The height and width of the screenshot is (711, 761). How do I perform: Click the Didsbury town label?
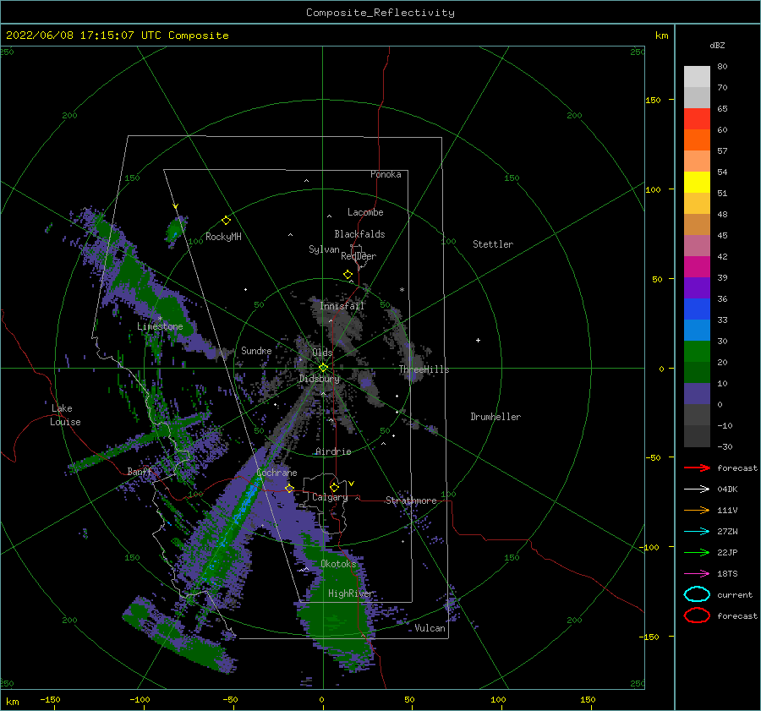coord(320,379)
